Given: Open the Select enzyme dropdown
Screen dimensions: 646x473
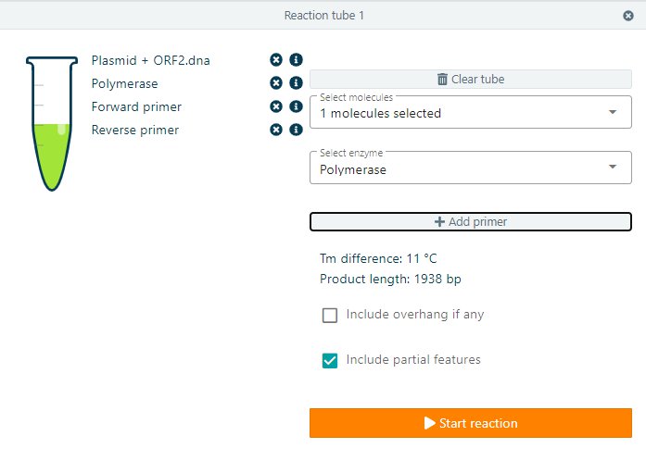Looking at the screenshot, I should click(x=470, y=169).
